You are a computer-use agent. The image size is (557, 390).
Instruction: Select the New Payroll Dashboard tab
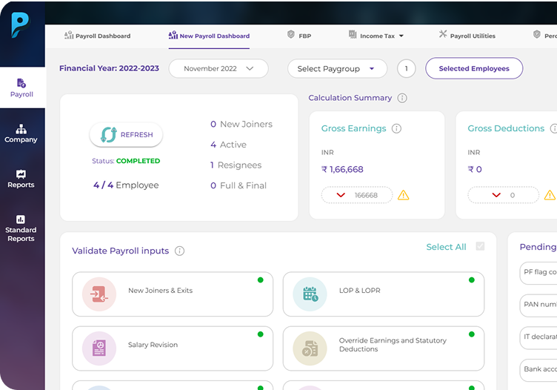click(209, 36)
